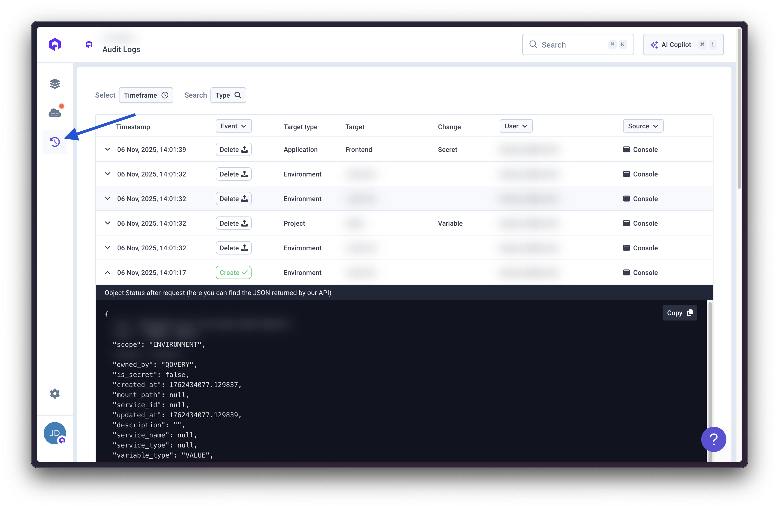Viewport: 779px width, 509px height.
Task: Select the Audit Logs history icon
Action: (55, 142)
